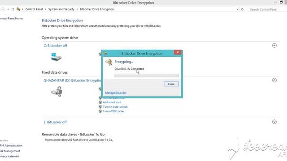Click the 'Encrypting...' heading text
This screenshot has height=161, width=287.
124,62
